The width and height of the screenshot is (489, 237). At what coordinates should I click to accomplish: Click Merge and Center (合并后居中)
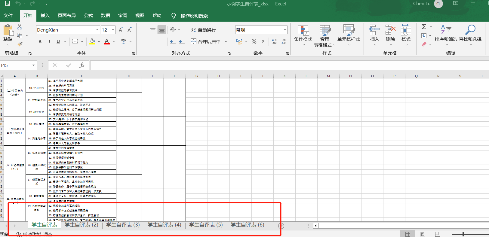point(206,41)
